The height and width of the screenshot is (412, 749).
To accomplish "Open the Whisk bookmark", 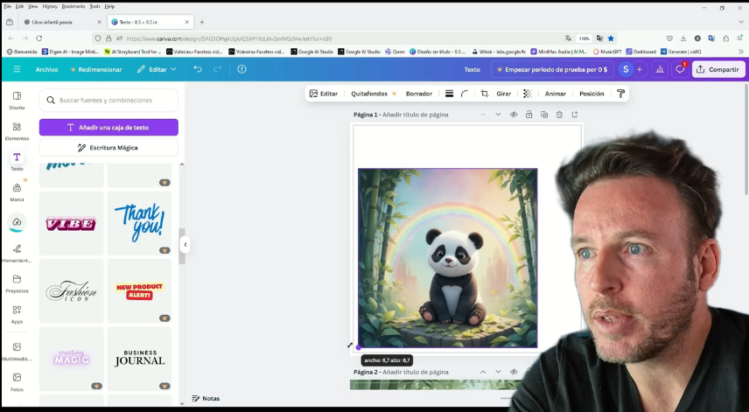I will pyautogui.click(x=499, y=52).
